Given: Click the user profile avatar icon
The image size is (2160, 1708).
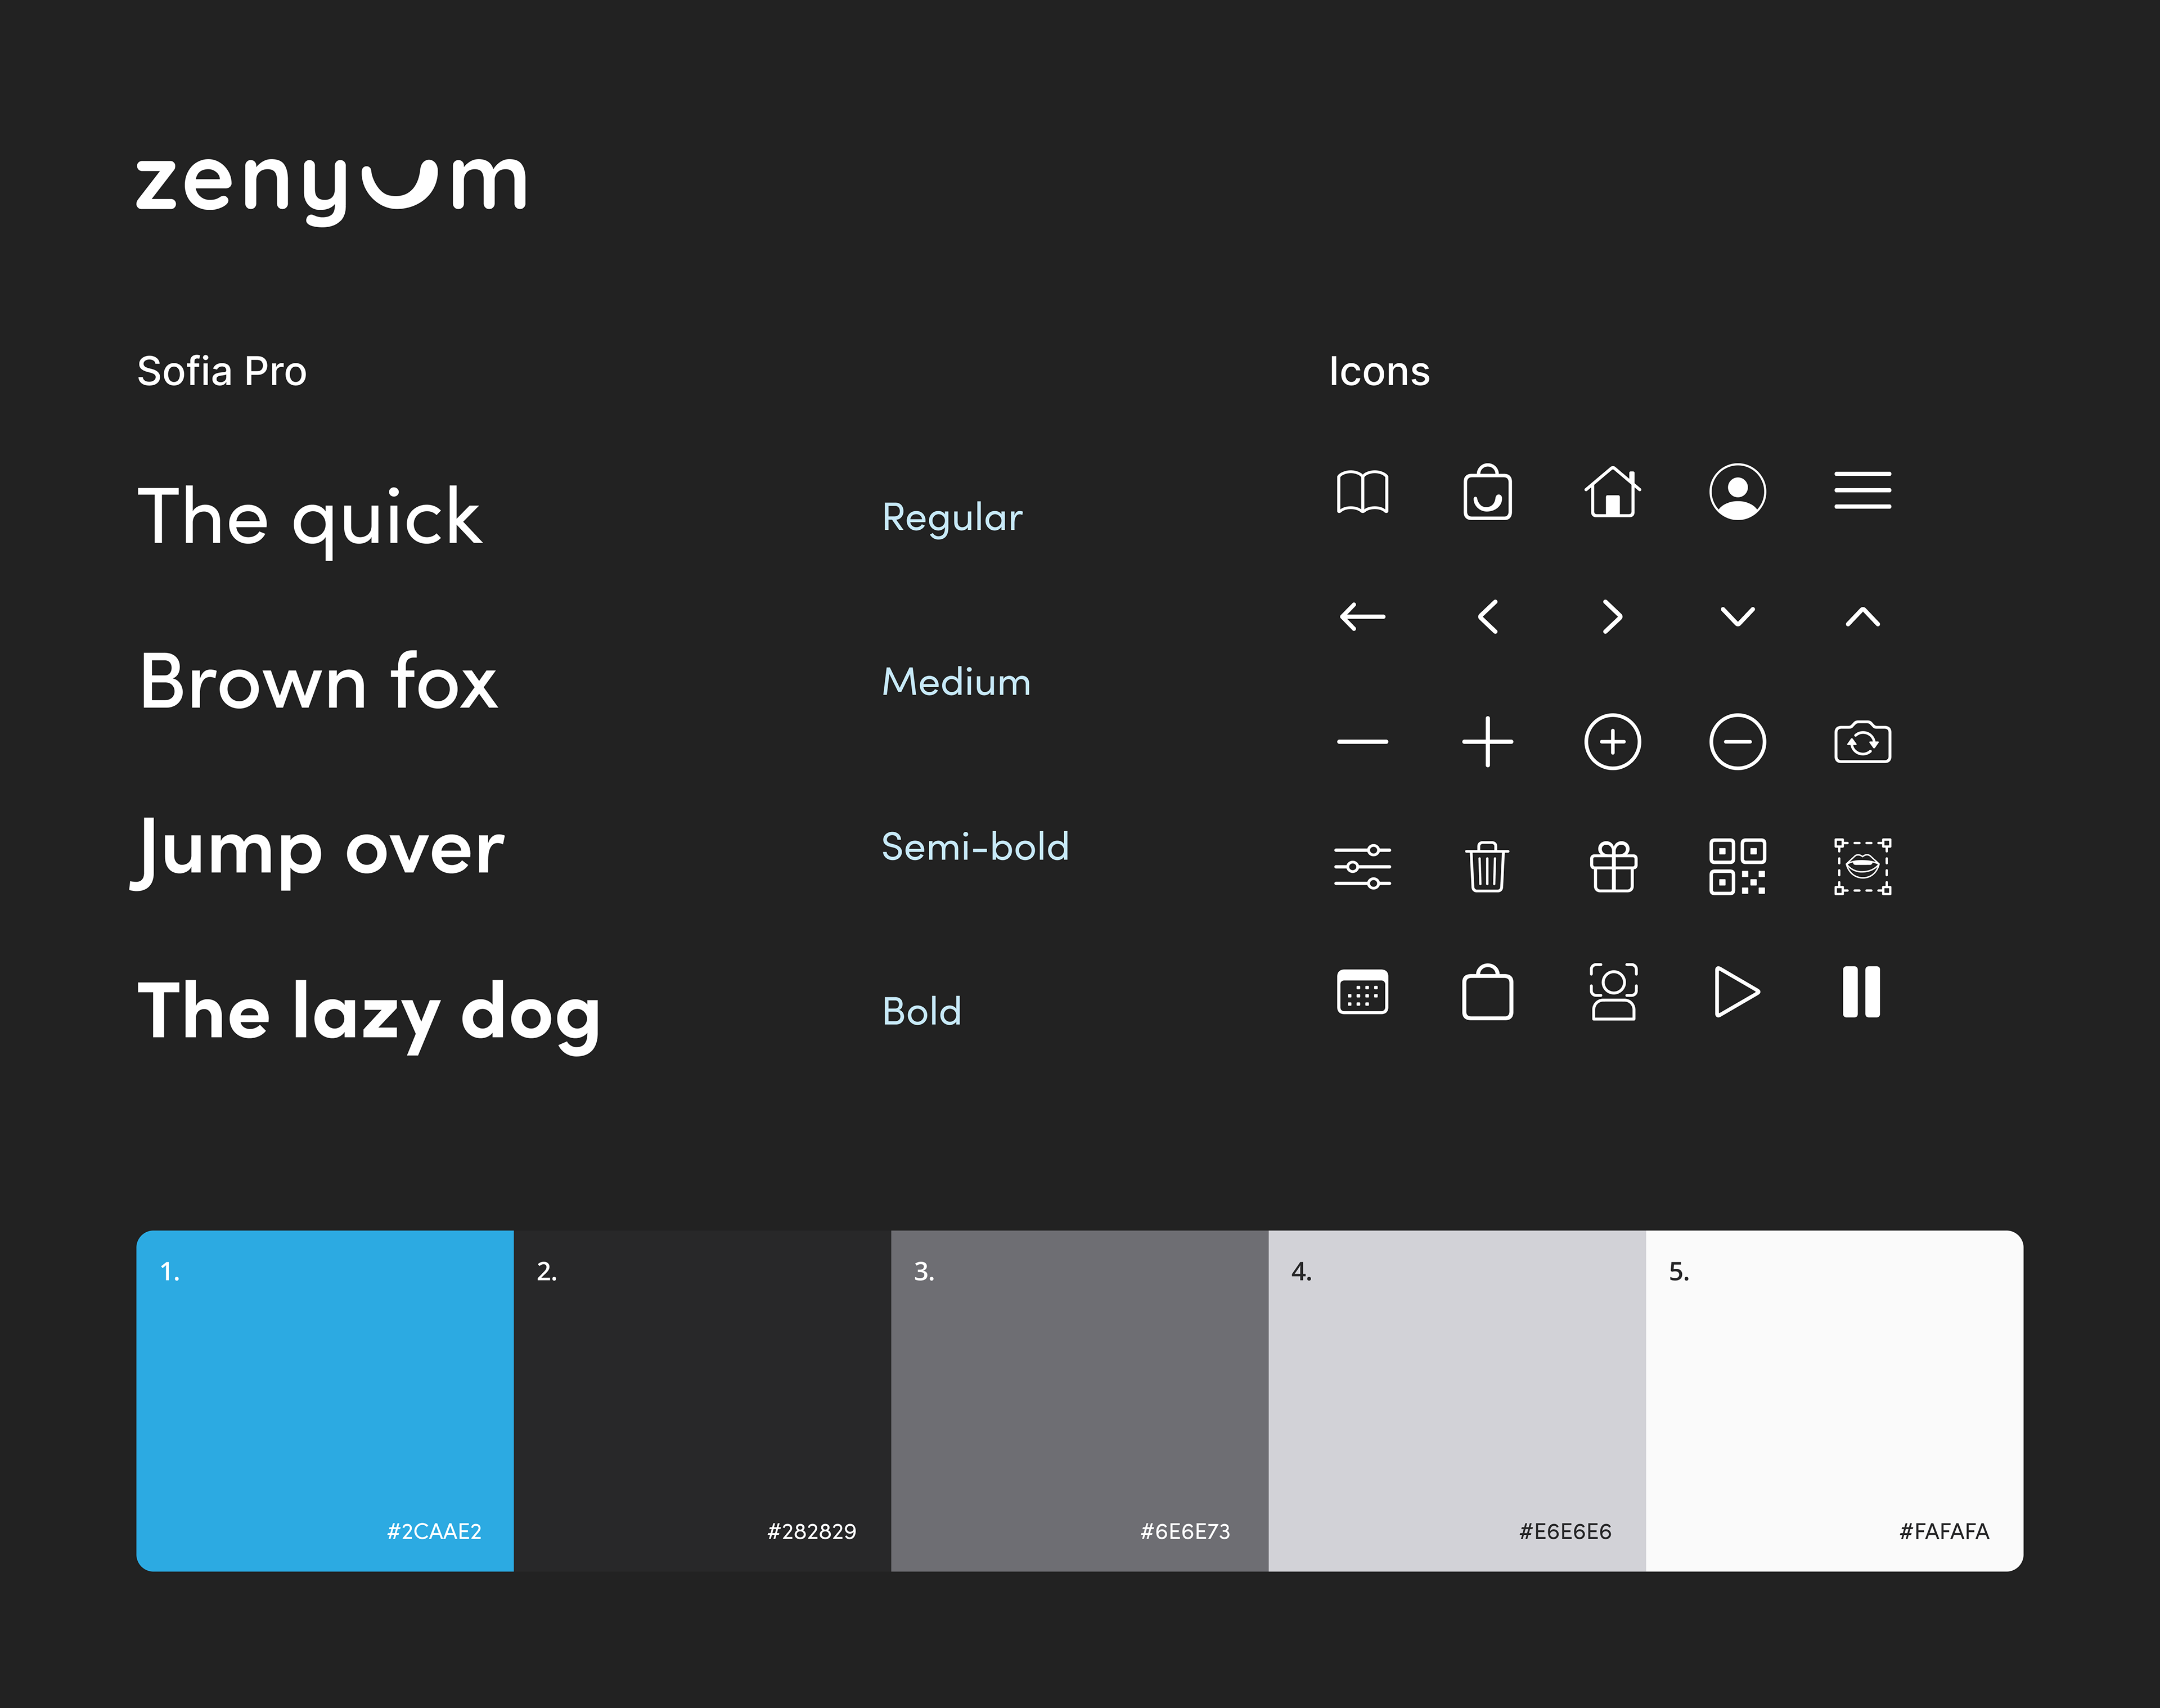Looking at the screenshot, I should pyautogui.click(x=1737, y=492).
